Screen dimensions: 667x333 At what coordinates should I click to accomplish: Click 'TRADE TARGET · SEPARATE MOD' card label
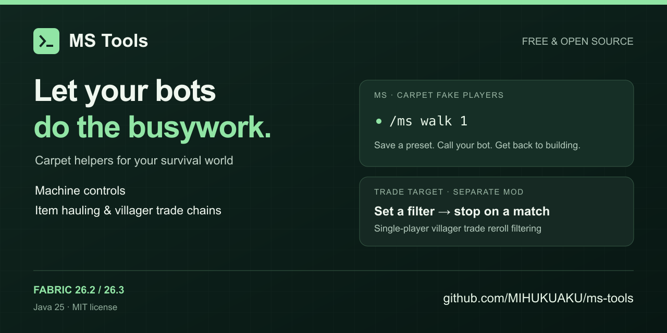click(x=449, y=192)
